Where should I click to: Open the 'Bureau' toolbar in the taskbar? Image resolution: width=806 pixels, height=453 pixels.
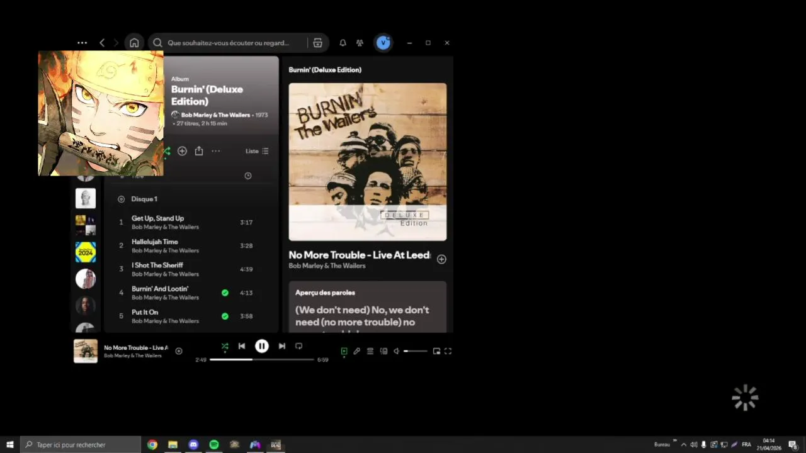point(662,444)
